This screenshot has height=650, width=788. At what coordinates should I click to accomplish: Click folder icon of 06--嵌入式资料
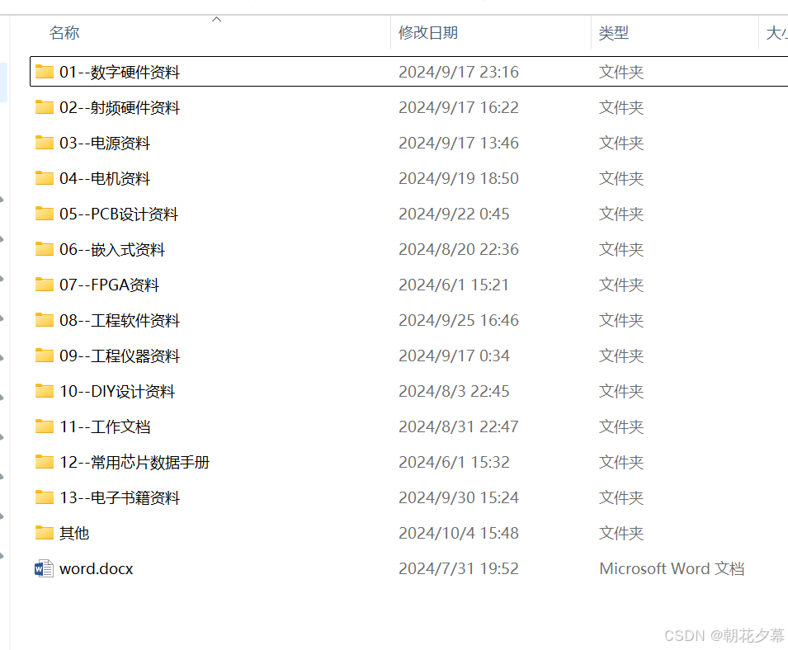point(45,249)
